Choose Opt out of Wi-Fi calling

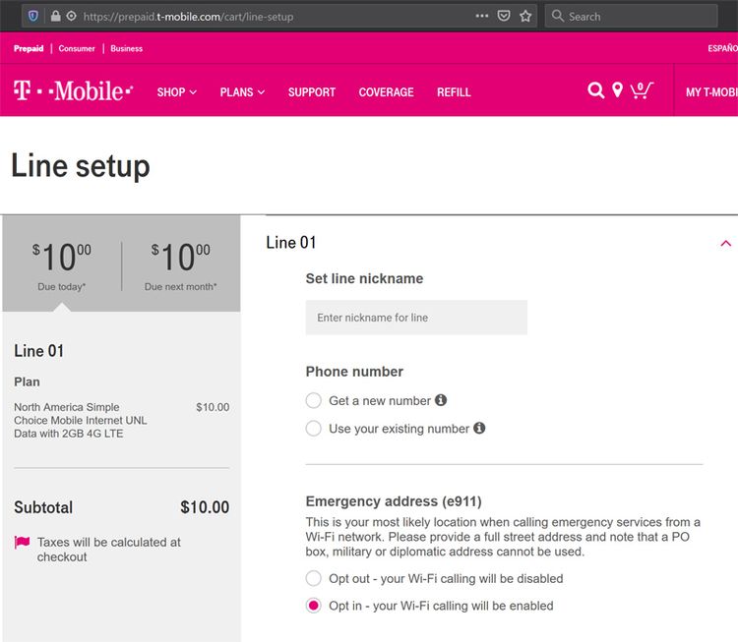[314, 578]
